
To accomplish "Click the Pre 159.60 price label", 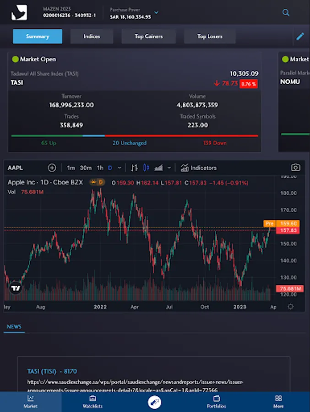I will click(281, 223).
